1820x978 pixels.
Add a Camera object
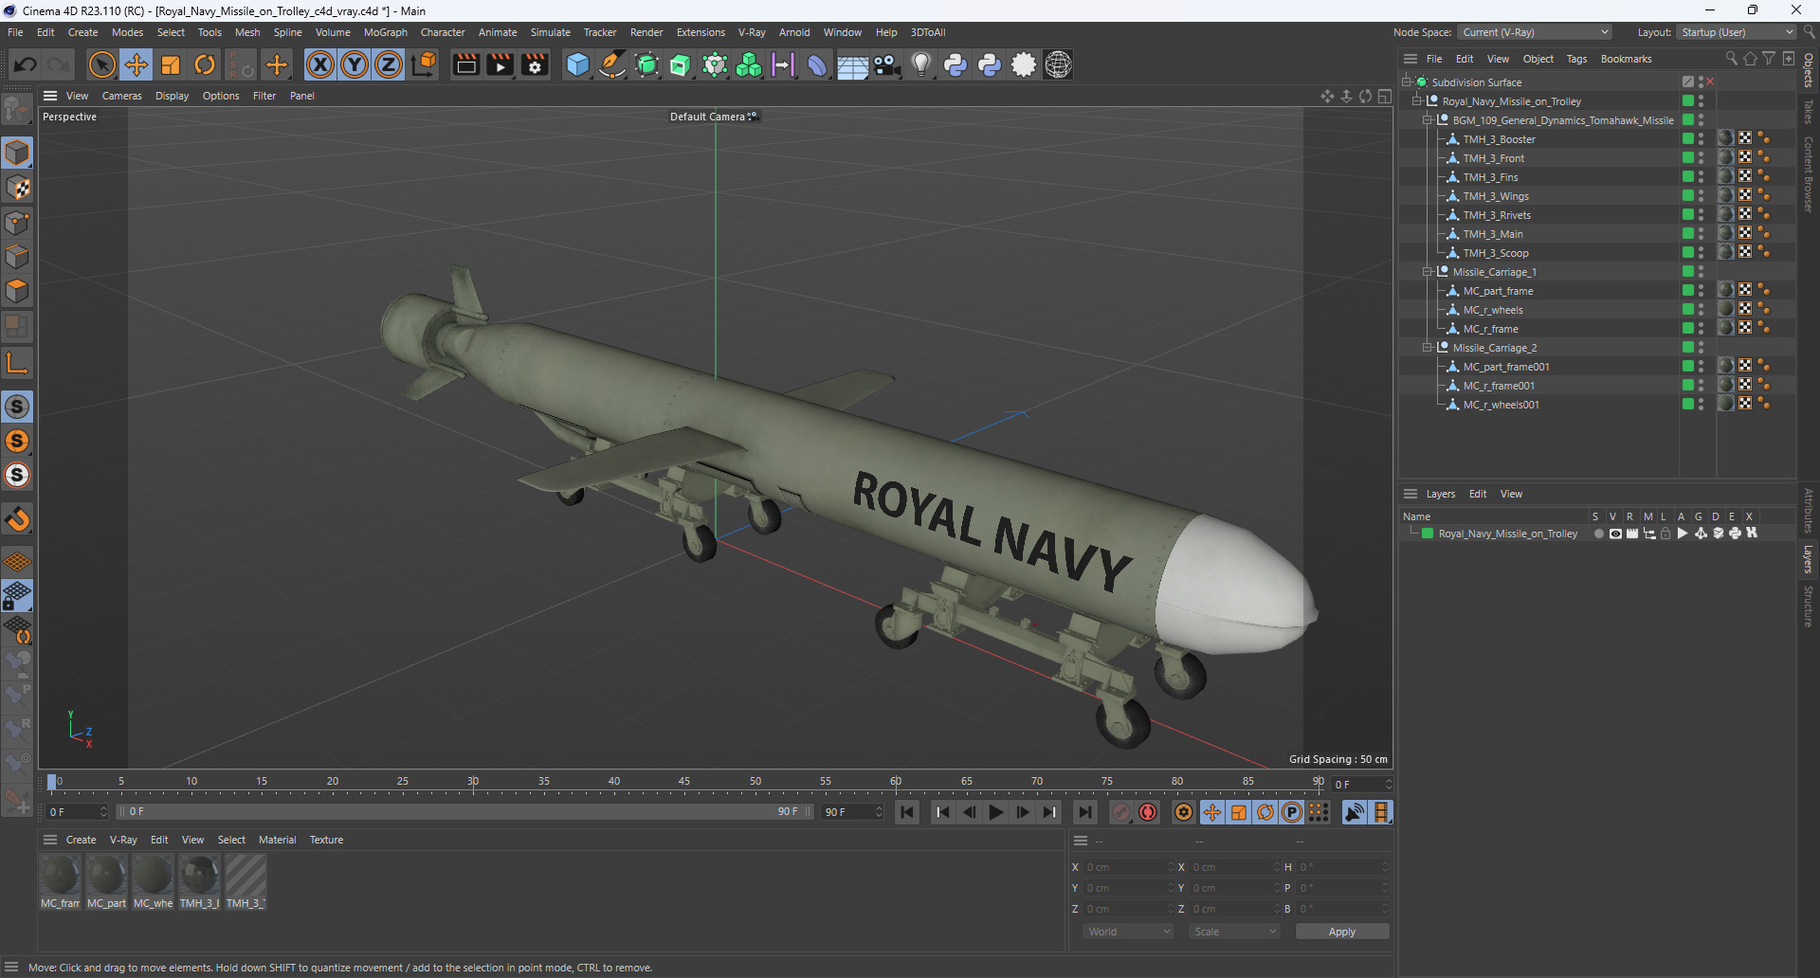point(887,64)
